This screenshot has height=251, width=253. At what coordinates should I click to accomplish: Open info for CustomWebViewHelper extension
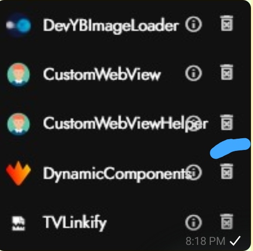(x=194, y=123)
